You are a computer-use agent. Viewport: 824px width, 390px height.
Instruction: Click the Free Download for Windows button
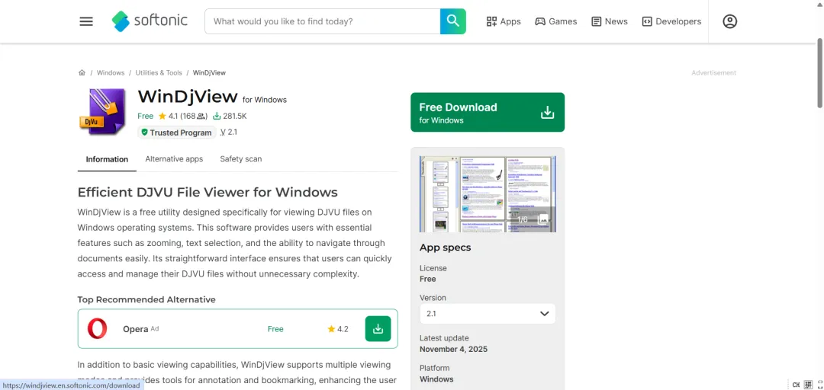pyautogui.click(x=488, y=112)
